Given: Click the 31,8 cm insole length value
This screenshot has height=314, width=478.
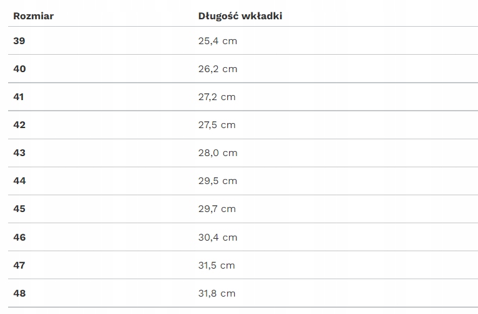Looking at the screenshot, I should pos(217,293).
